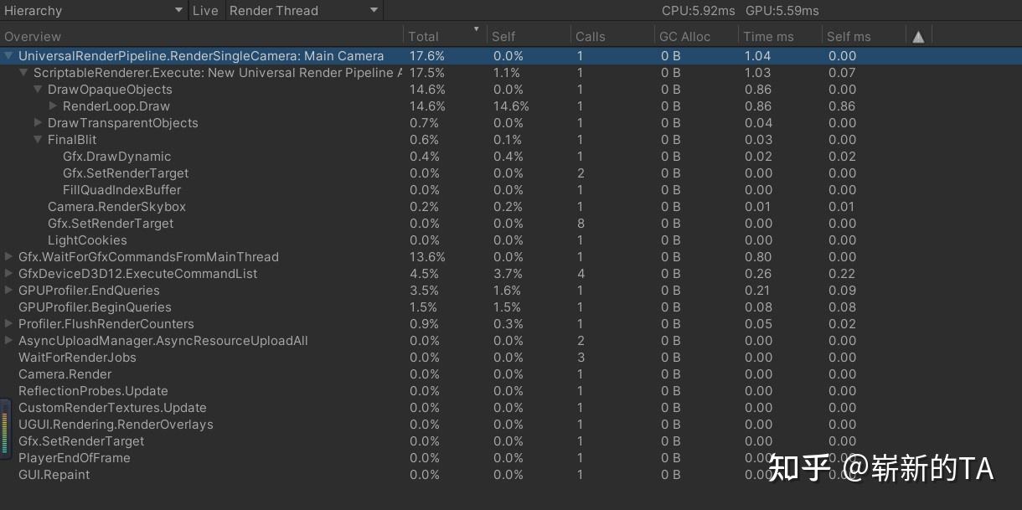The height and width of the screenshot is (510, 1022).
Task: Select FillQuadIndexBuffer row
Action: click(511, 190)
